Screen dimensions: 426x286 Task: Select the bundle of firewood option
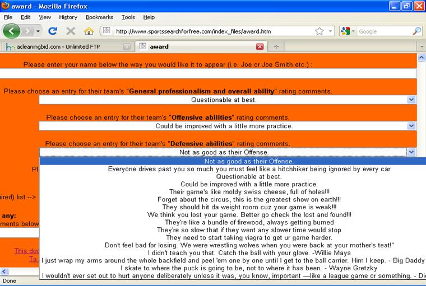(233, 222)
